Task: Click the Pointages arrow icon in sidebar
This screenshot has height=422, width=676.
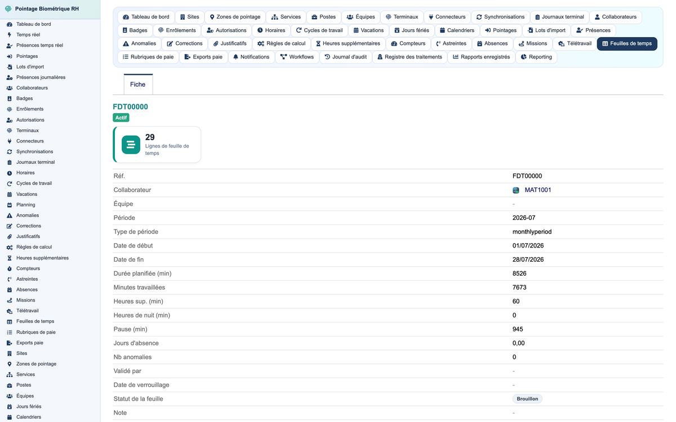Action: point(10,56)
